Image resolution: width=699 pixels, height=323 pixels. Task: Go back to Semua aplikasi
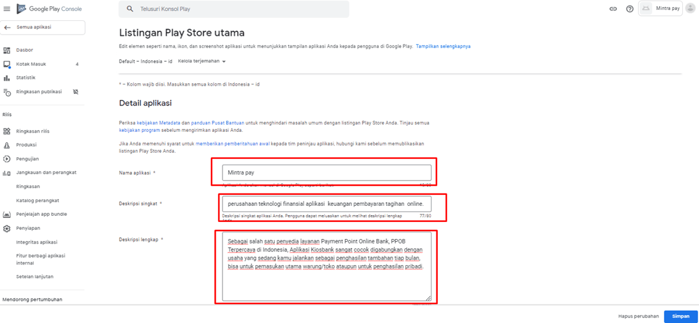click(x=43, y=28)
